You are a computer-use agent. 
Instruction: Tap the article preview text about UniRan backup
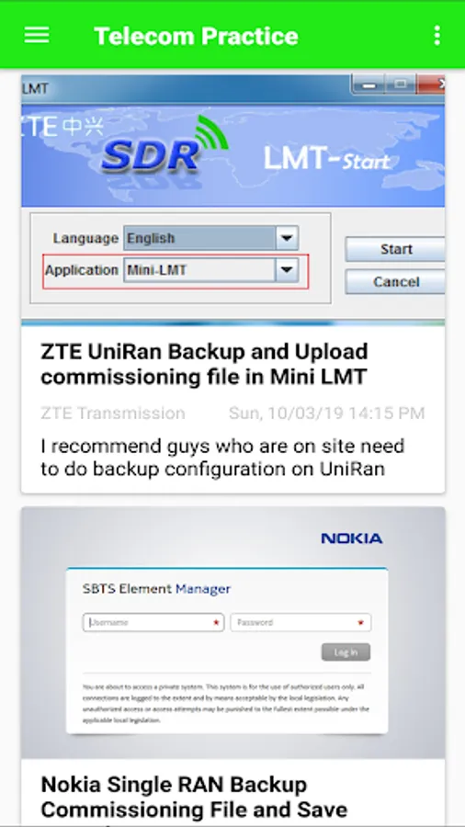[x=222, y=458]
